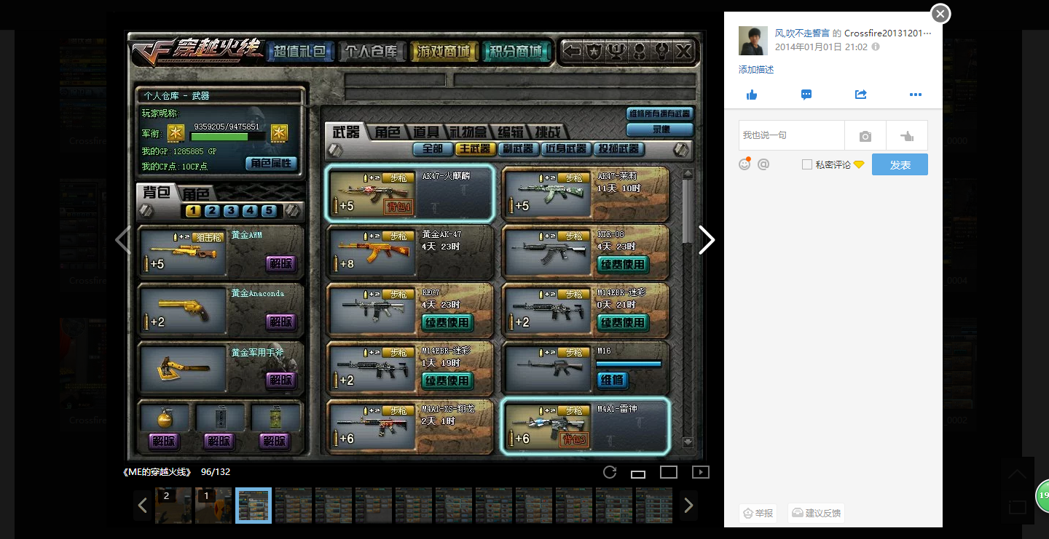Select the M4A1-雷神 weapon card

coord(586,426)
